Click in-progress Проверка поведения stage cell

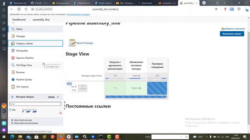[157, 88]
